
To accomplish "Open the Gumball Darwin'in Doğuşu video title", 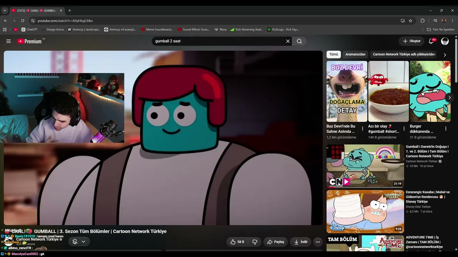I will [427, 151].
